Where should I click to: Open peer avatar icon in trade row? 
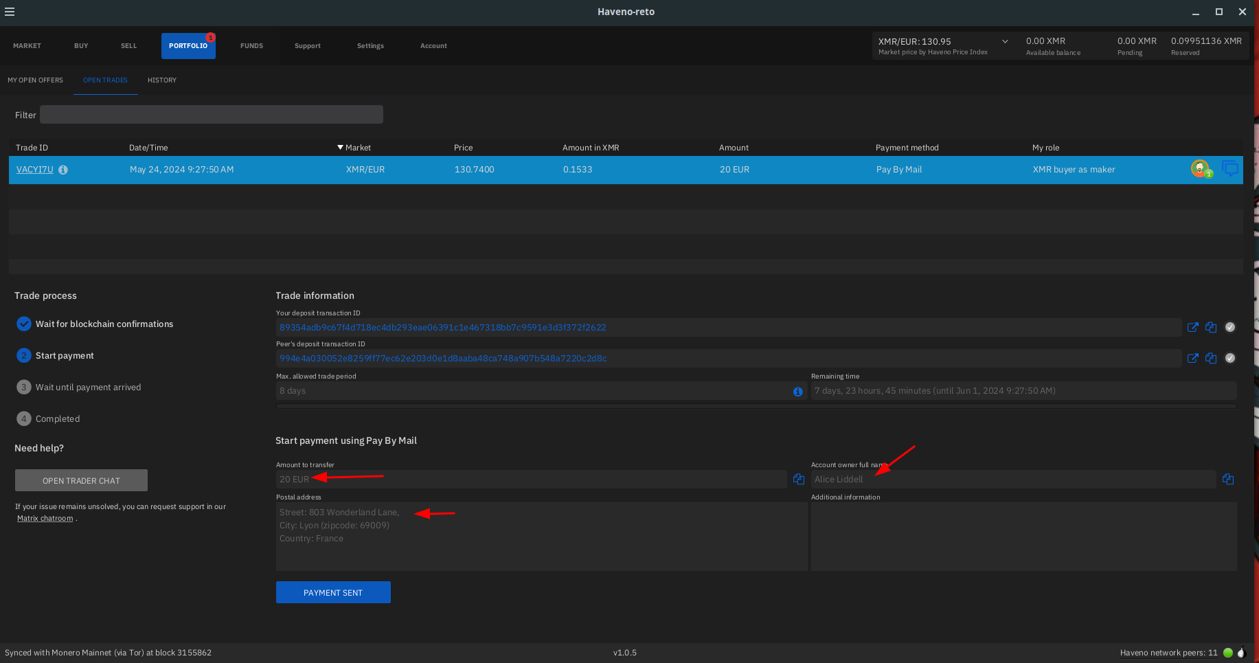(1200, 168)
